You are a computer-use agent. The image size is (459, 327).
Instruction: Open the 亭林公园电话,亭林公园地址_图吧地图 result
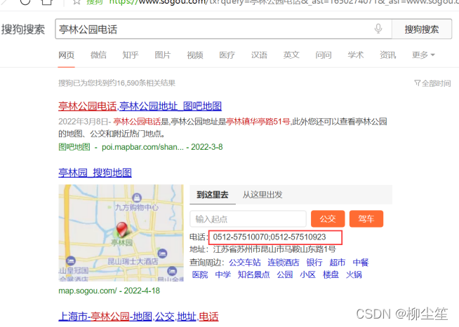pos(140,106)
